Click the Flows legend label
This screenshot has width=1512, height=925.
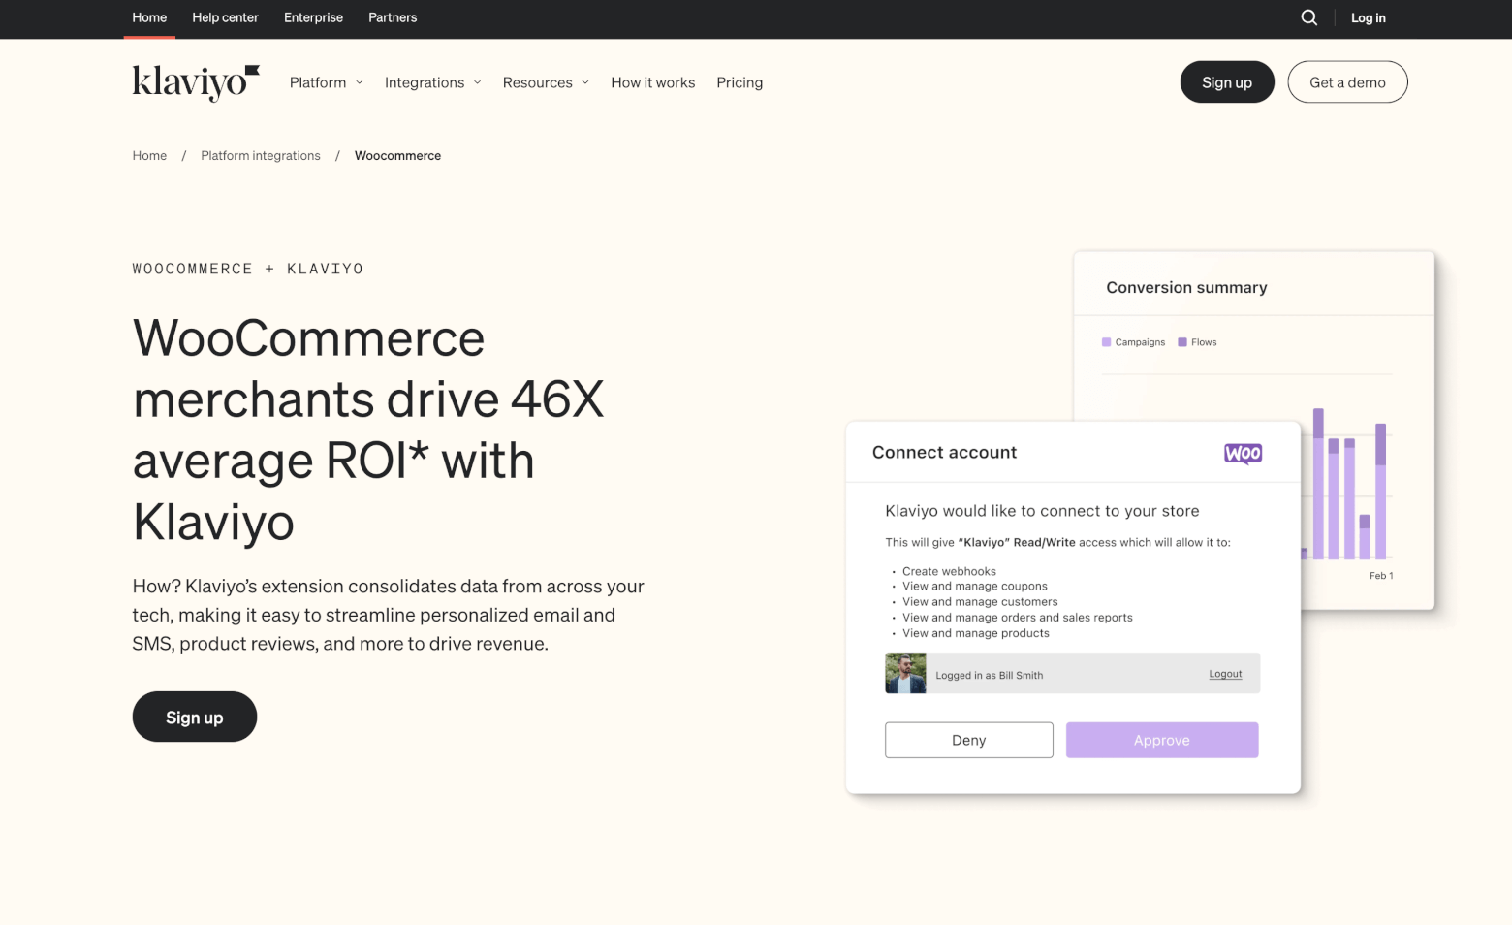click(1204, 342)
